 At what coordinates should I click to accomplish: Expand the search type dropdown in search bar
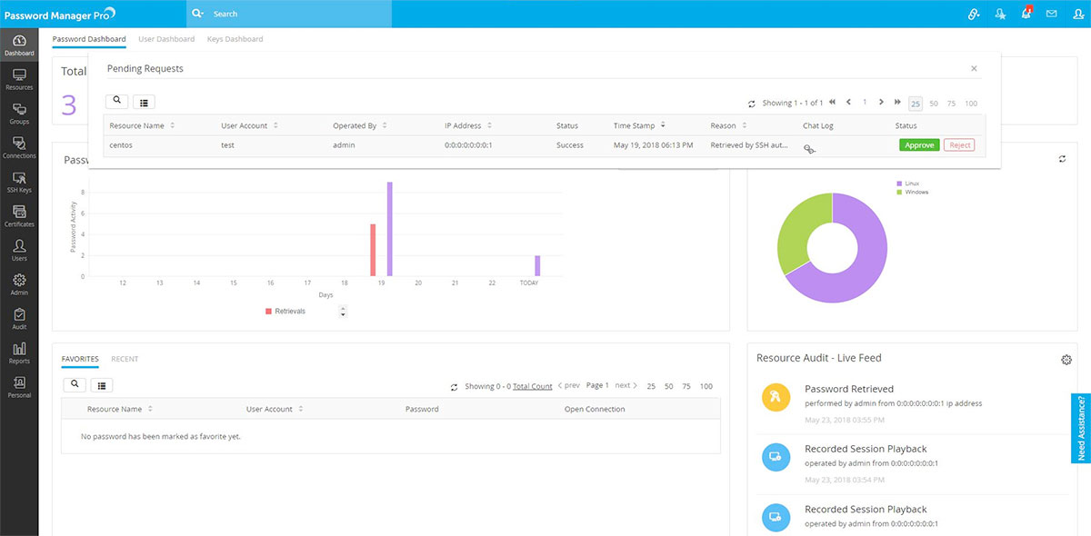tap(198, 15)
